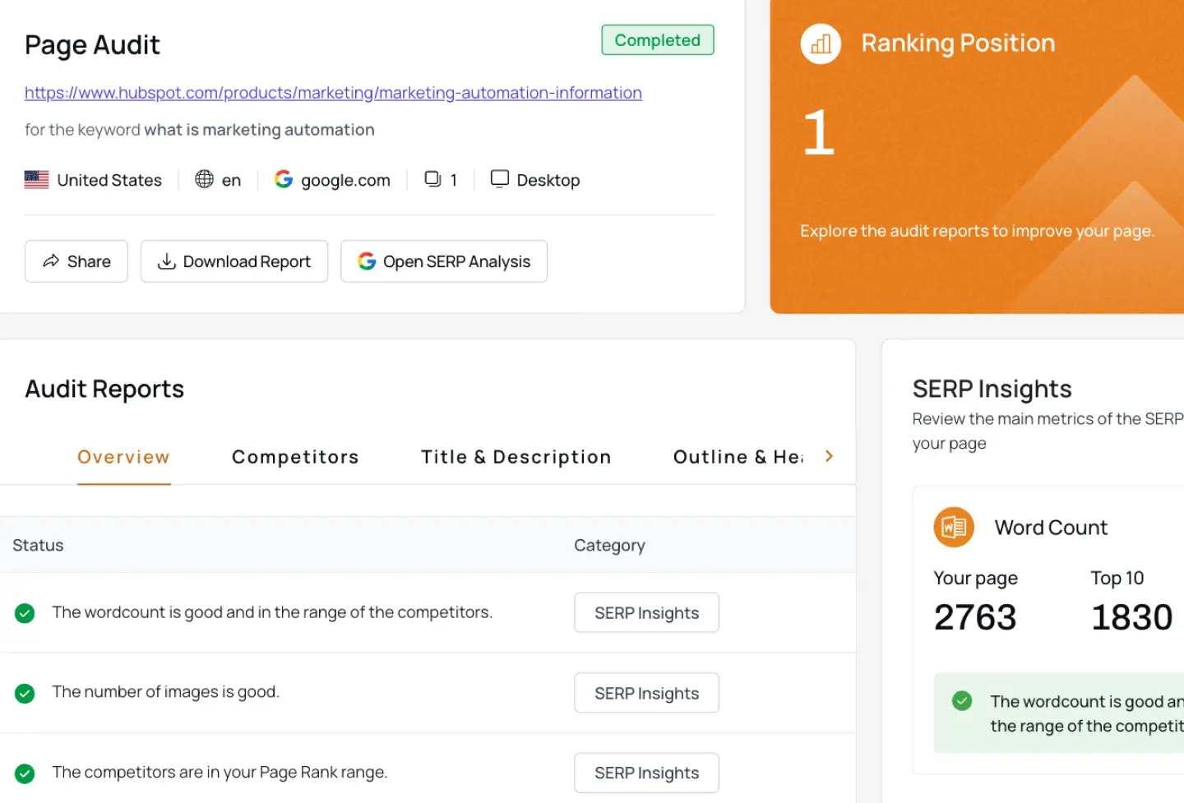Click the Ranking Position bar chart icon
This screenshot has height=803, width=1184.
click(821, 44)
